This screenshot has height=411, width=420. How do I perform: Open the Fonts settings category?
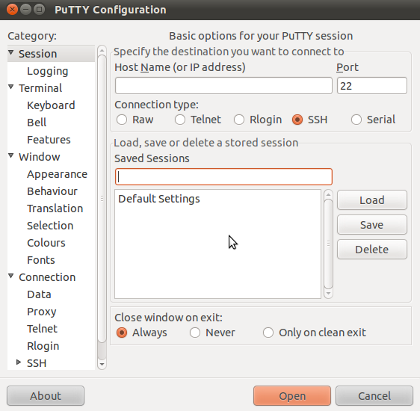[x=41, y=260]
